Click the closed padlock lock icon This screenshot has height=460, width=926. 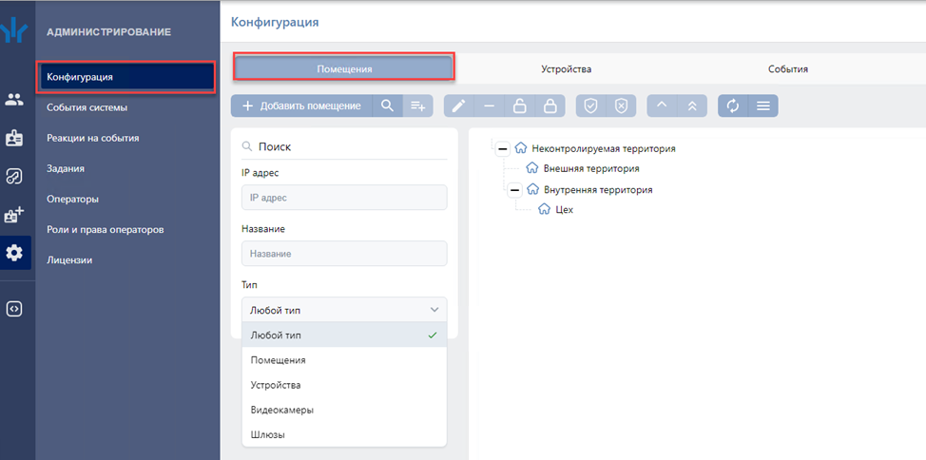pyautogui.click(x=550, y=105)
